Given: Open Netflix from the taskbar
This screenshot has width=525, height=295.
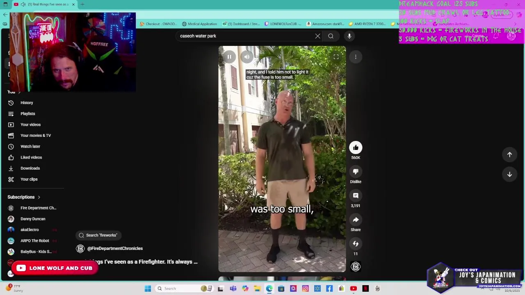Looking at the screenshot, I should (365, 288).
